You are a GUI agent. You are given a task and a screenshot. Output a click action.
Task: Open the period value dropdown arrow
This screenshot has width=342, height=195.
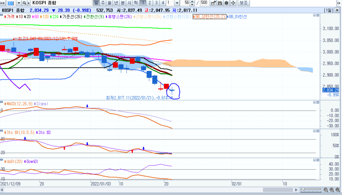[x=177, y=3]
